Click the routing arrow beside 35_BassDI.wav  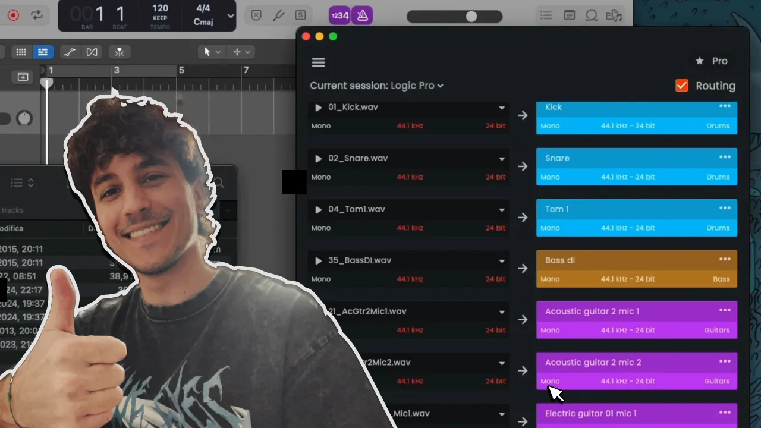click(x=523, y=269)
